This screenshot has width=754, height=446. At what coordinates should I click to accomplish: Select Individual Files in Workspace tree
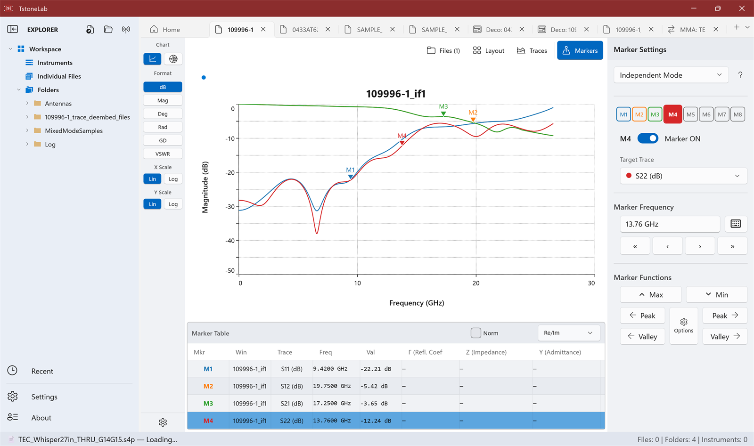[x=59, y=76]
